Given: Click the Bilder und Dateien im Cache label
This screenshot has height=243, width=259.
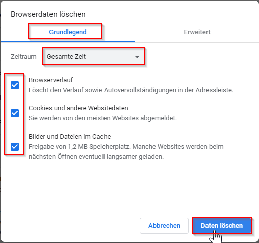Looking at the screenshot, I should (70, 136).
